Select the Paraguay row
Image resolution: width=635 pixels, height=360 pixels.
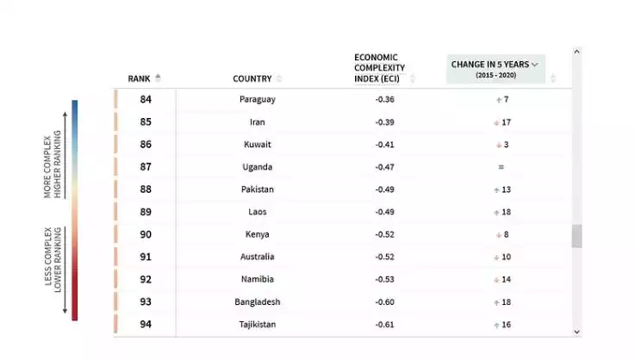pyautogui.click(x=343, y=99)
